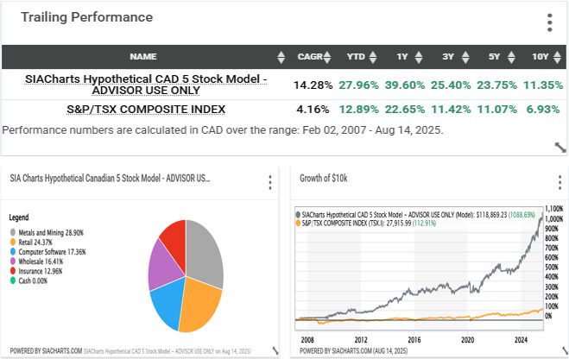Sort by CAGR using its sort arrows
The height and width of the screenshot is (359, 569).
(x=329, y=57)
